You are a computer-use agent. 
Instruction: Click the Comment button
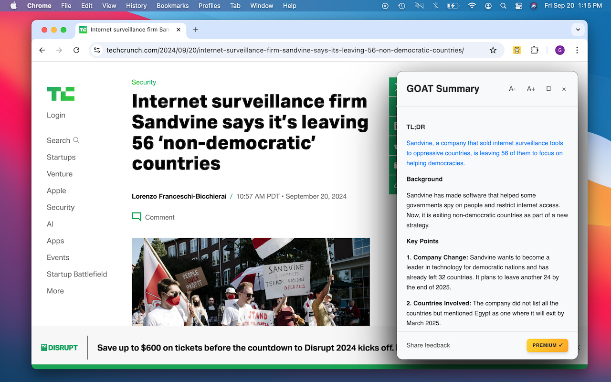[x=153, y=217]
